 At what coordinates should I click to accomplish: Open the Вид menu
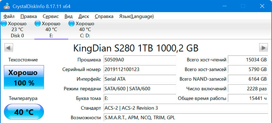(69, 17)
